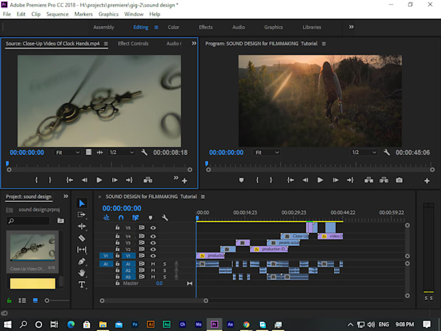This screenshot has width=441, height=331.
Task: Open the Markers menu
Action: 83,14
